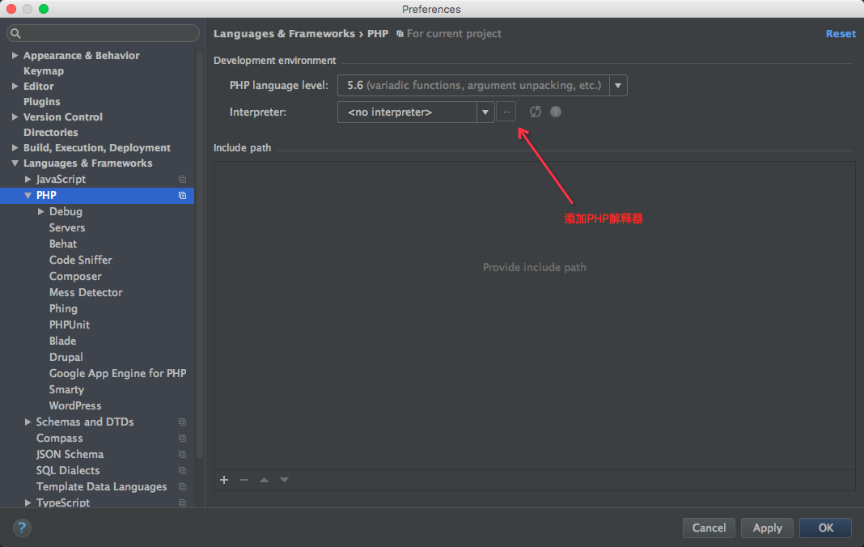Collapse the Languages & Frameworks section
The height and width of the screenshot is (547, 864).
(15, 163)
